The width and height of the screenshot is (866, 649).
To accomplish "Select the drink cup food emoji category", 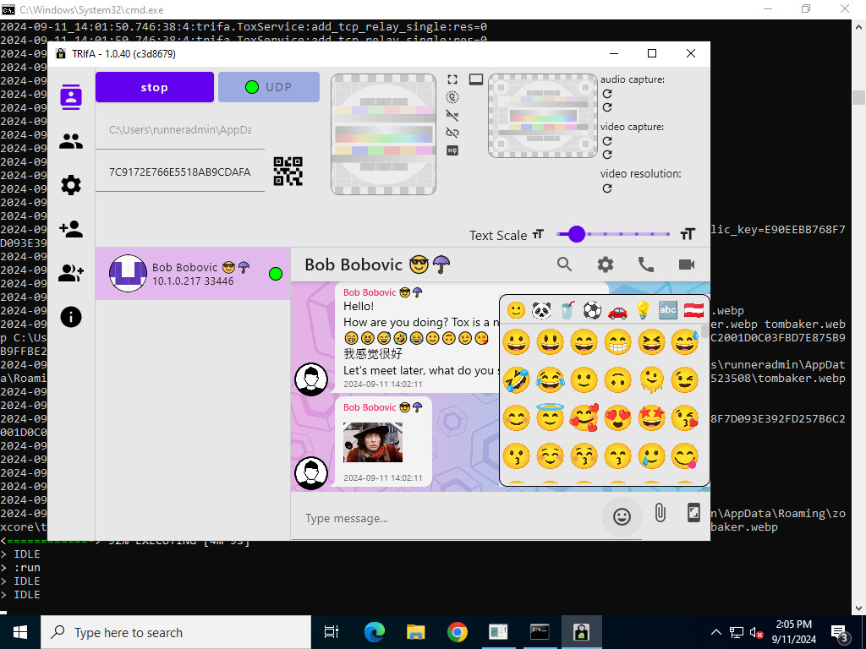I will pyautogui.click(x=567, y=310).
